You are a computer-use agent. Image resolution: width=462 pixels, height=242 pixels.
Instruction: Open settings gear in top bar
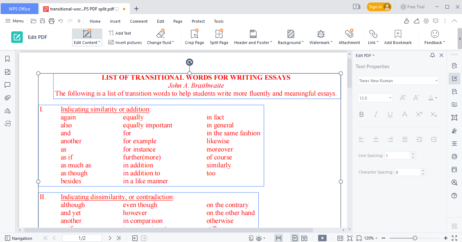[426, 21]
